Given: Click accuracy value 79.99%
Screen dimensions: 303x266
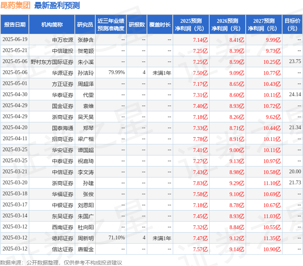Looking at the screenshot, I should (117, 72).
